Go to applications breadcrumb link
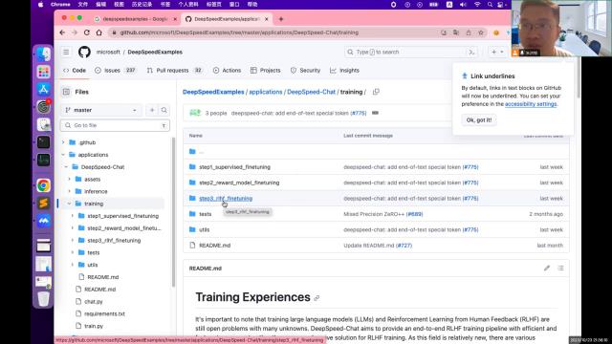Viewport: 612px width, 344px height. [x=266, y=92]
